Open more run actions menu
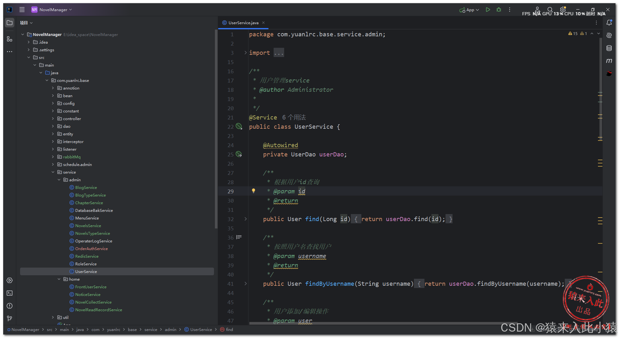This screenshot has height=338, width=619. tap(510, 10)
